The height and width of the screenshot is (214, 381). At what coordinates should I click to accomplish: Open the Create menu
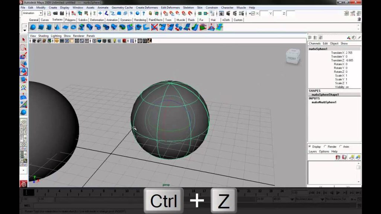53,7
